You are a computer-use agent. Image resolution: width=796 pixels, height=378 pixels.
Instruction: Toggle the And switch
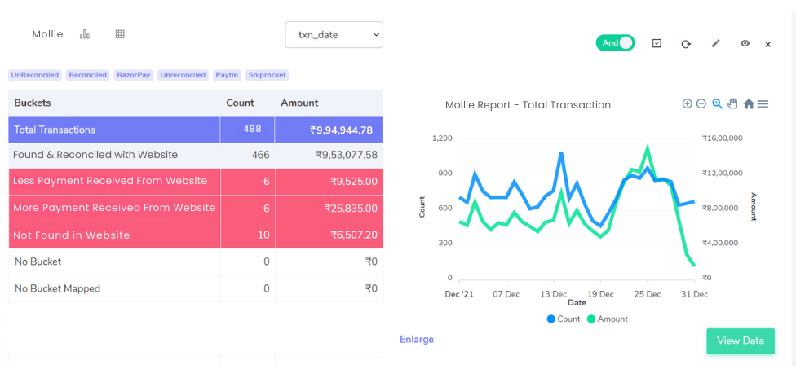(x=615, y=43)
